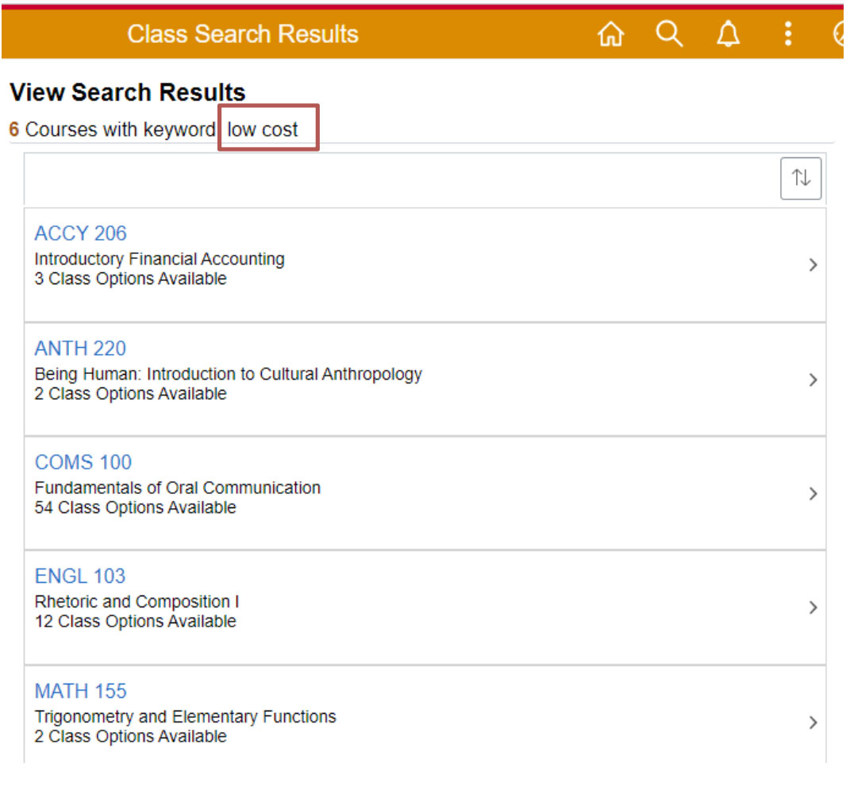This screenshot has height=786, width=846.
Task: Expand ACCY 206 row chevron
Action: [813, 265]
